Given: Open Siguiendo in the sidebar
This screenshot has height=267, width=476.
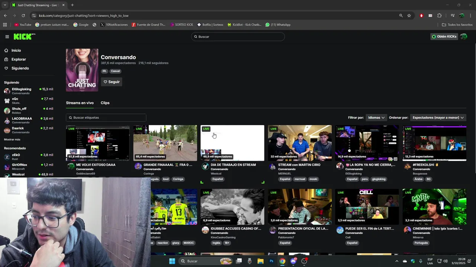Looking at the screenshot, I should point(20,68).
